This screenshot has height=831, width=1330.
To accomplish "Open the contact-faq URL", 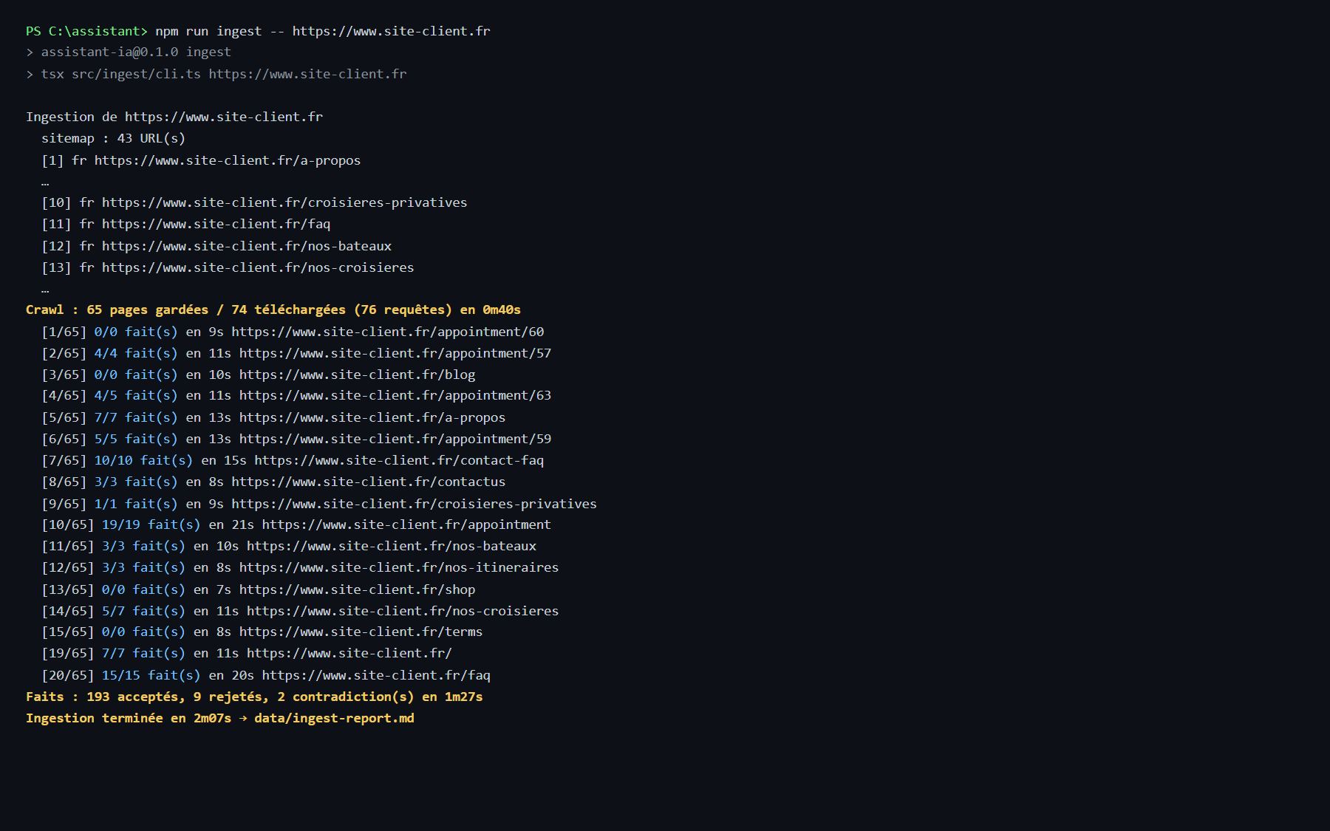I will [399, 460].
